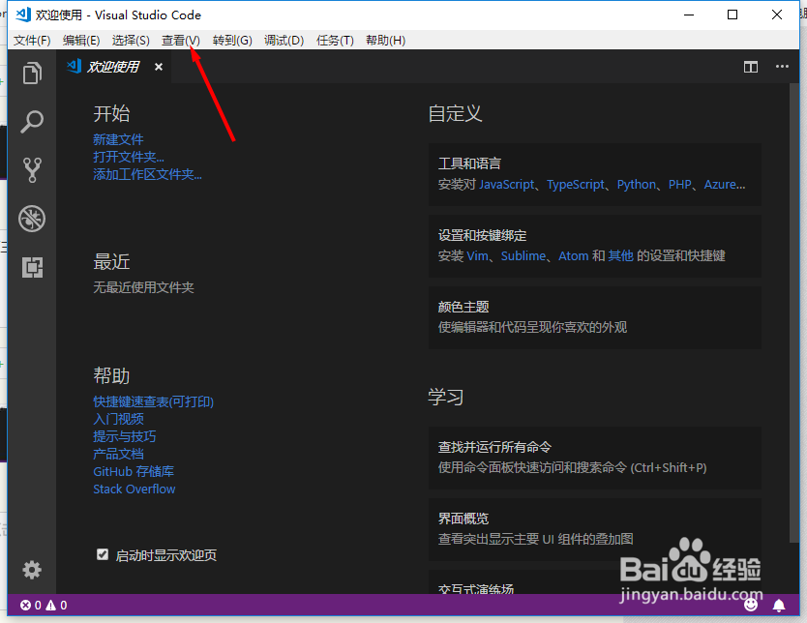Open the 设置和按键绑定 card heading
This screenshot has height=623, width=807.
pyautogui.click(x=482, y=235)
